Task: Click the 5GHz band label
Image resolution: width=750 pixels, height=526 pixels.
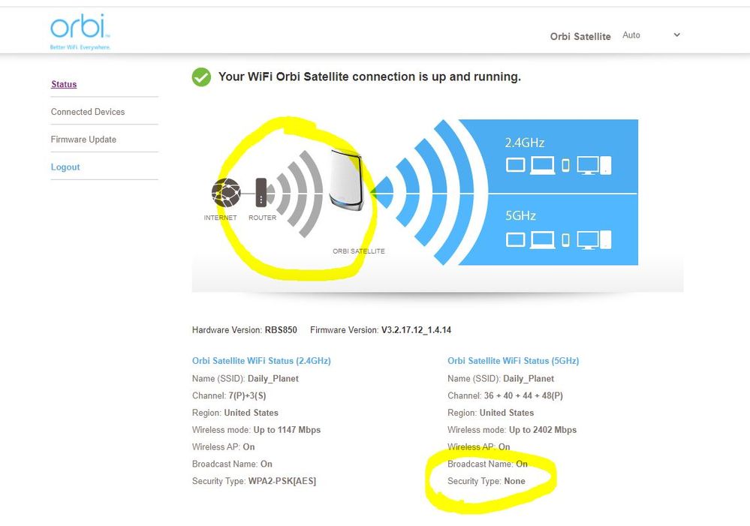Action: (520, 215)
